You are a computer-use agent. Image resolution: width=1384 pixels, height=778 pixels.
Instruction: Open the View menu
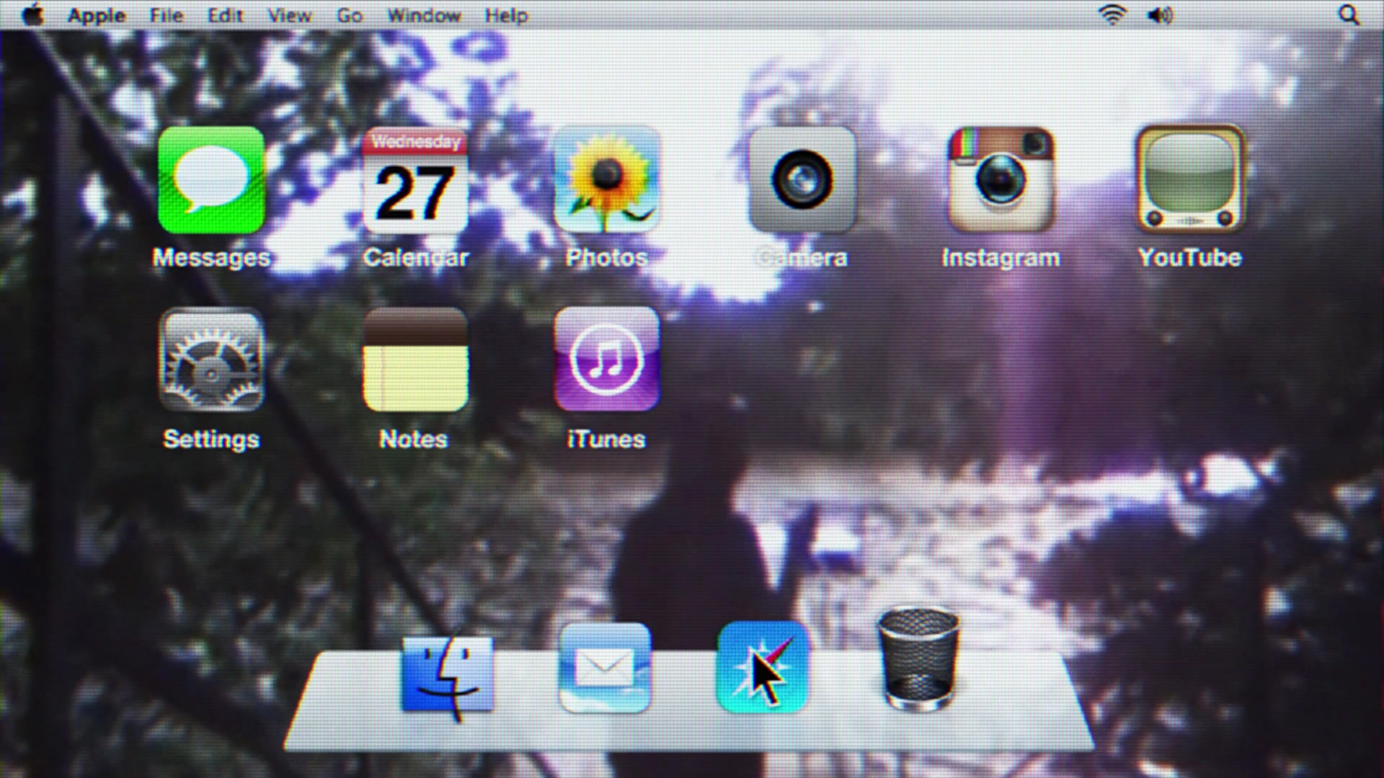[x=290, y=16]
